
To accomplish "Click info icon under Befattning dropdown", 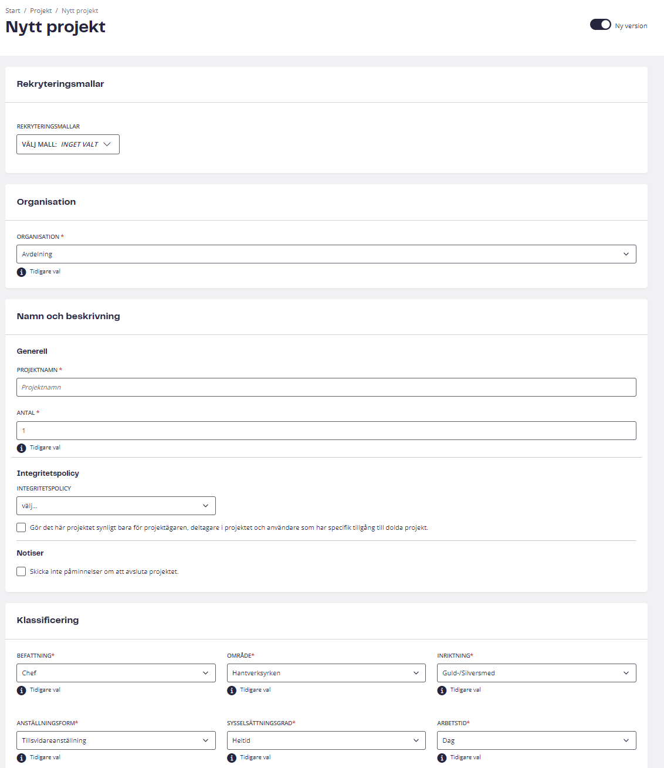I will coord(22,691).
